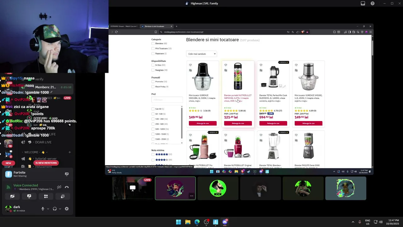The image size is (403, 227).
Task: Open more options on selected participant tile
Action: [x=191, y=196]
